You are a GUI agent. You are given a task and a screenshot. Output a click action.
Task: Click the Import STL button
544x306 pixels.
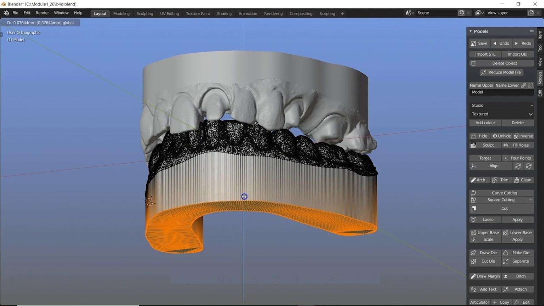tap(485, 54)
